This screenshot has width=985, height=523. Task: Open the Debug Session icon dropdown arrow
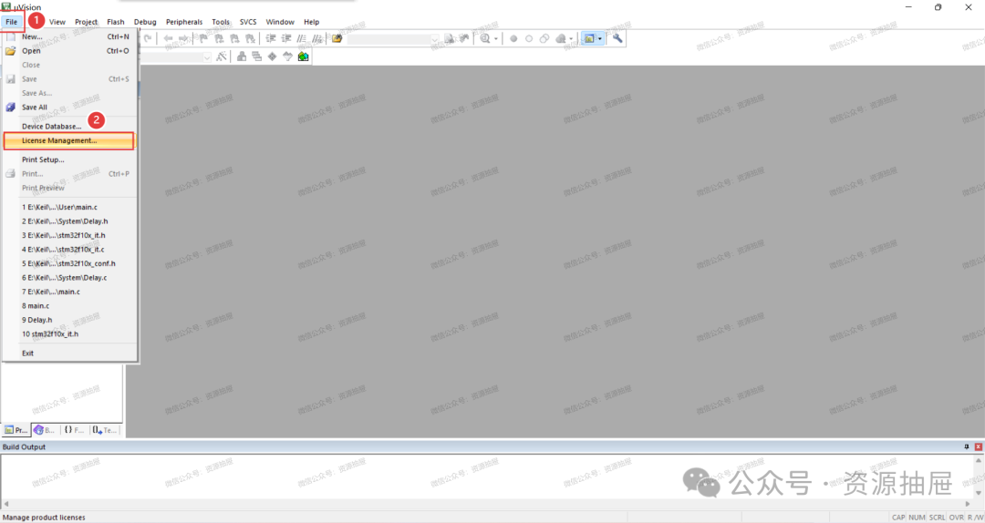click(x=495, y=39)
